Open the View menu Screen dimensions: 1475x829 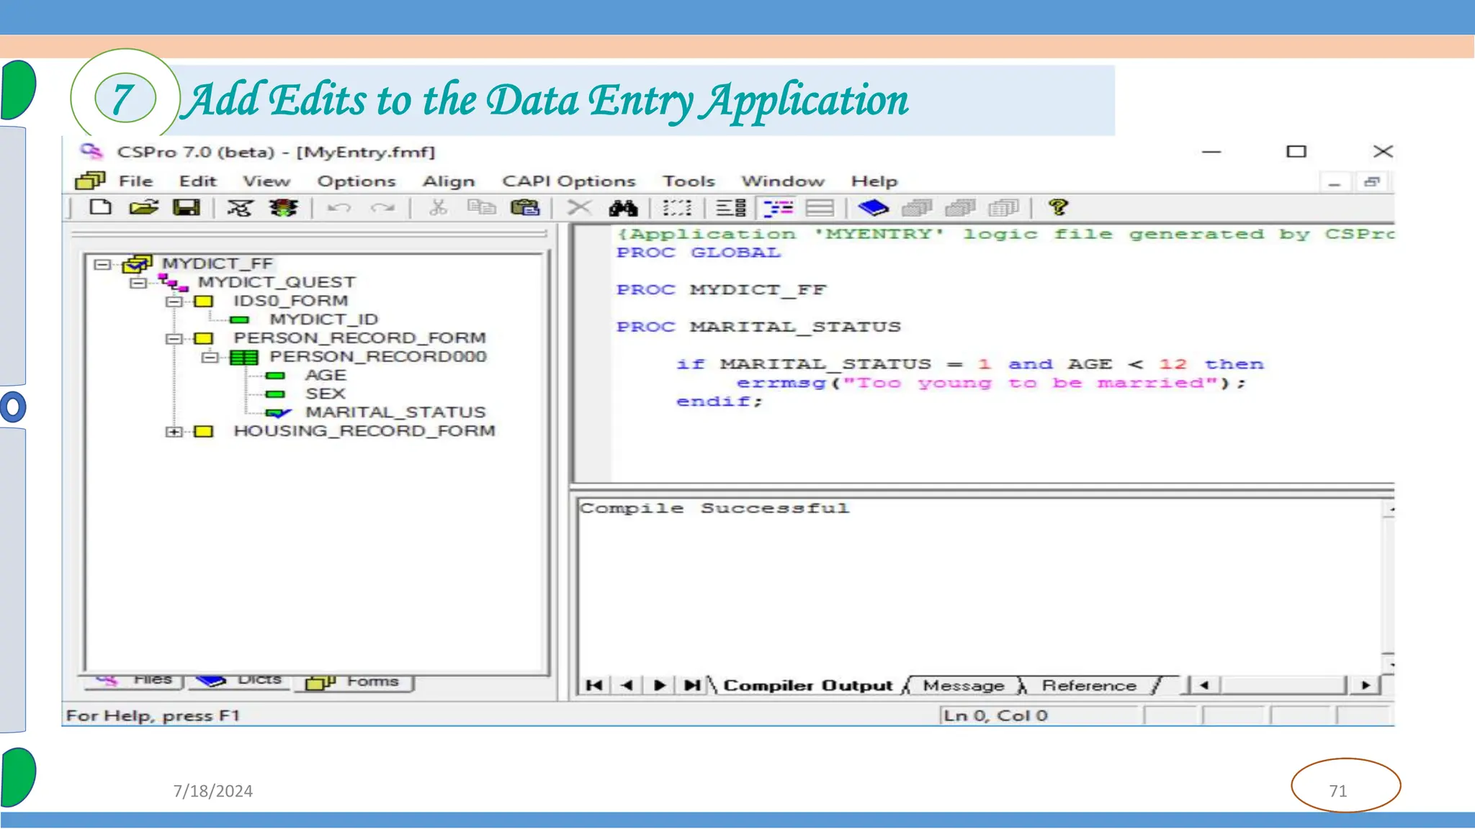pyautogui.click(x=266, y=181)
